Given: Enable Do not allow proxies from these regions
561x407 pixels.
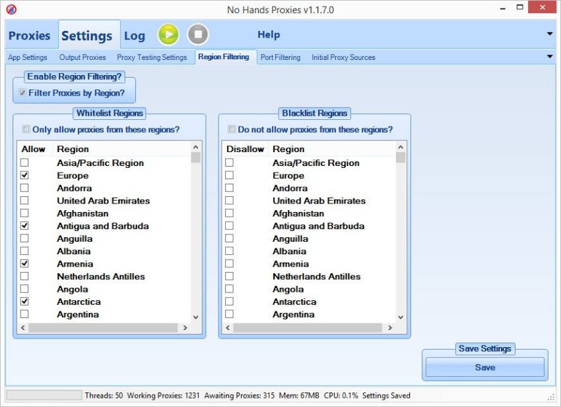Looking at the screenshot, I should point(232,129).
